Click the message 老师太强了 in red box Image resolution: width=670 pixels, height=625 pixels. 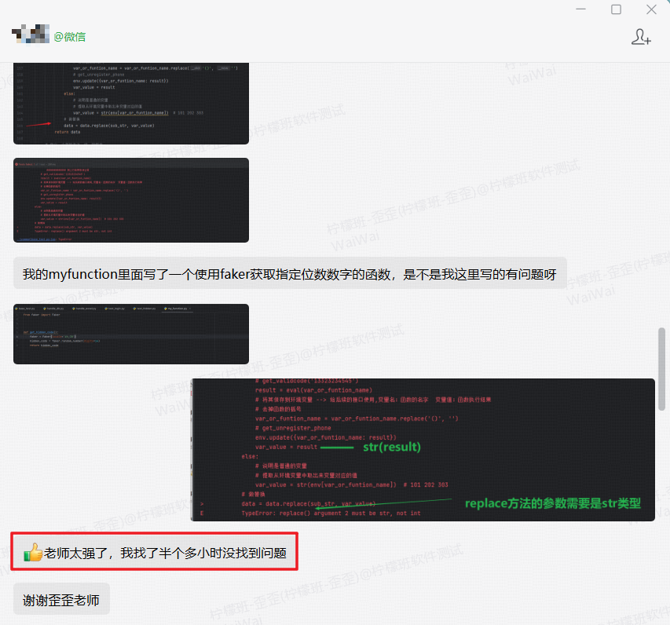[155, 552]
